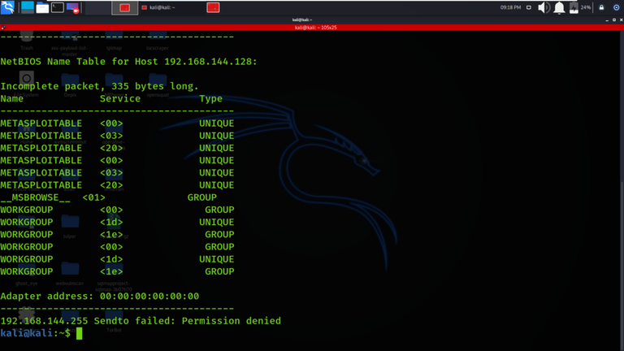Viewport: 624px width, 351px height.
Task: Click 'Incomplete packet, 335 bytes long.' text
Action: point(99,86)
